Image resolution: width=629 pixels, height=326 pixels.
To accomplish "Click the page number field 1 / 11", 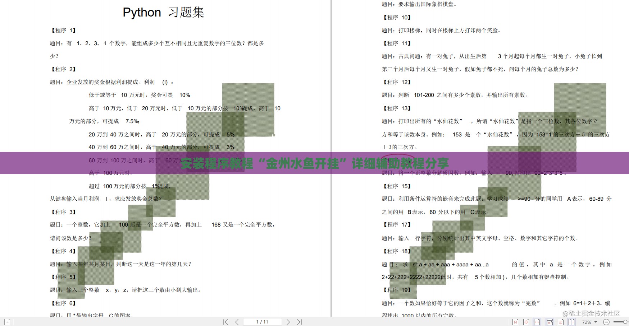I will (262, 322).
